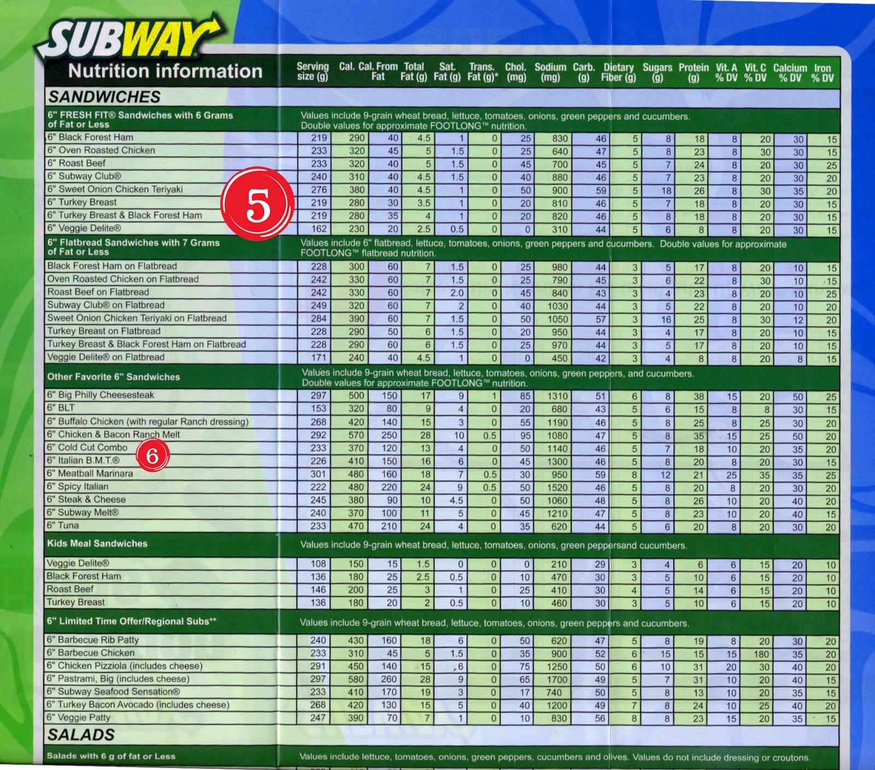Select Sweet Onion Chicken Teriyaki on Flatbread
This screenshot has height=770, width=875.
[137, 318]
